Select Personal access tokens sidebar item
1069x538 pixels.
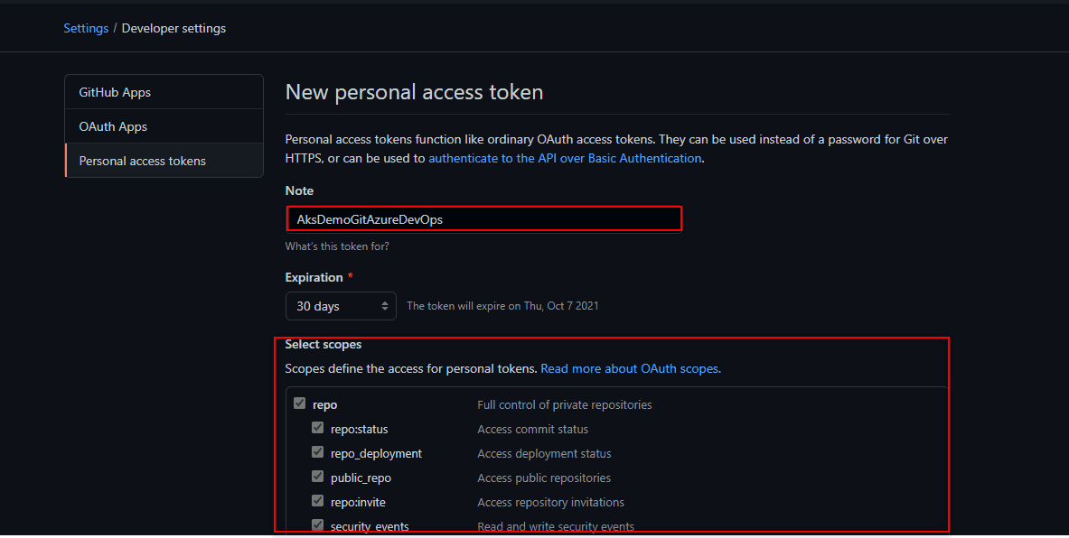(143, 161)
